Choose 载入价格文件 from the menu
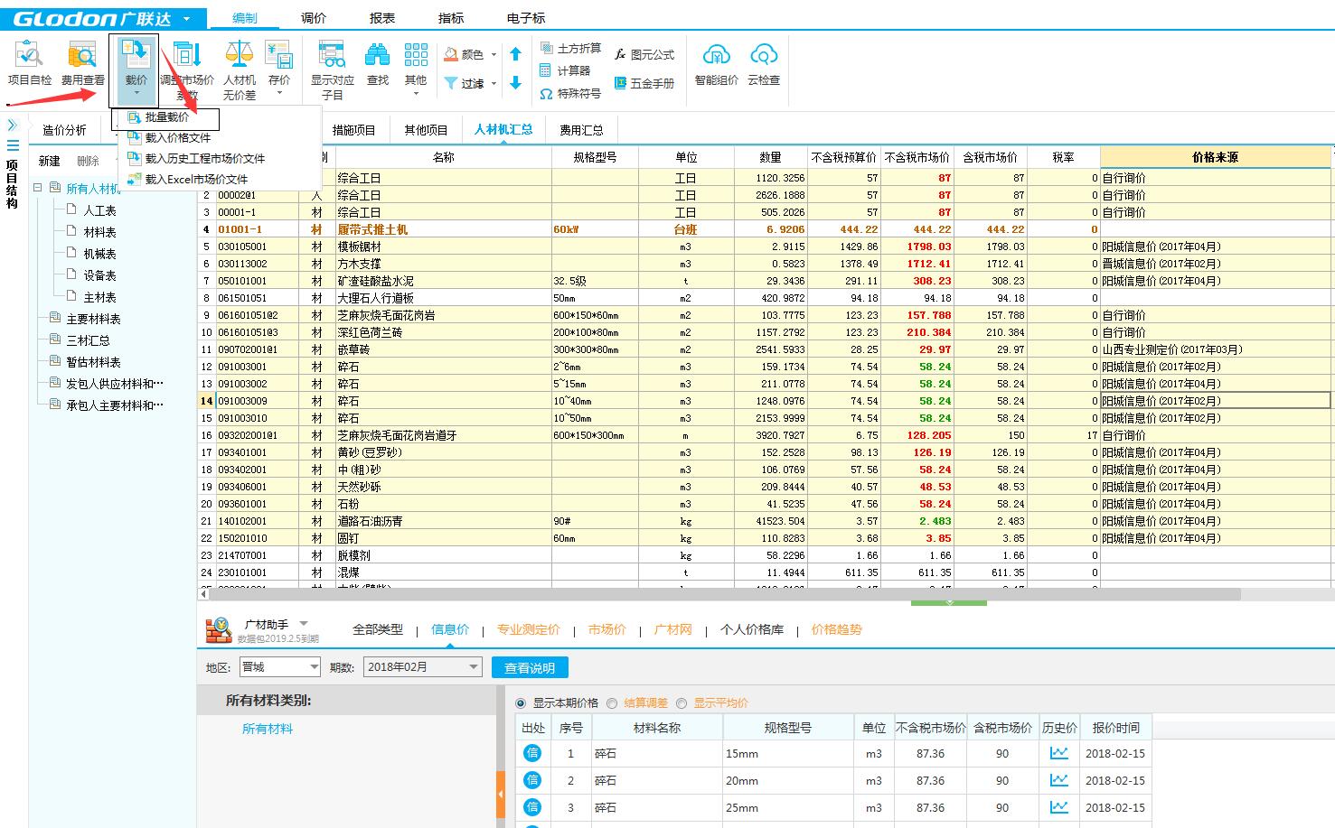The height and width of the screenshot is (828, 1335). click(178, 138)
